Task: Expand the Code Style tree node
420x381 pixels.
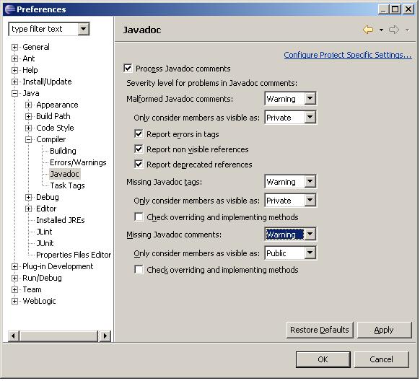Action: [29, 128]
